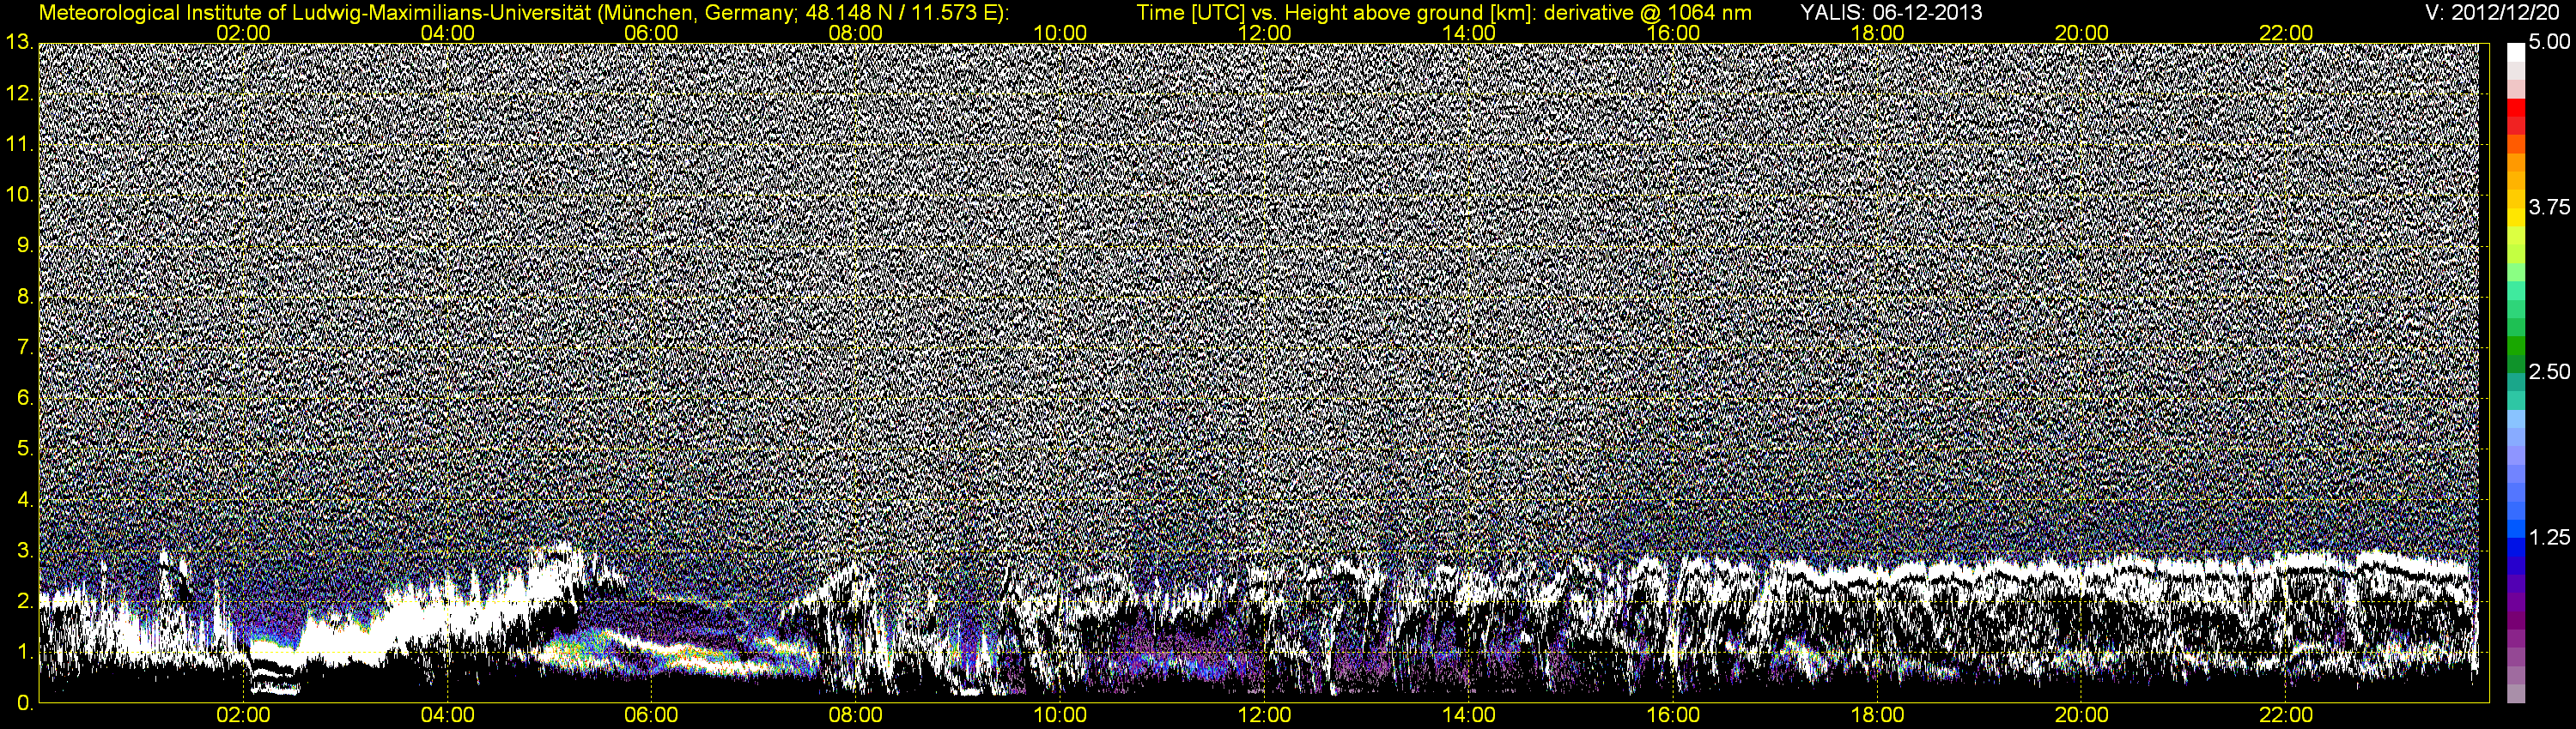Click the 16:00 label on top time axis
The height and width of the screenshot is (729, 2576).
pyautogui.click(x=1673, y=33)
